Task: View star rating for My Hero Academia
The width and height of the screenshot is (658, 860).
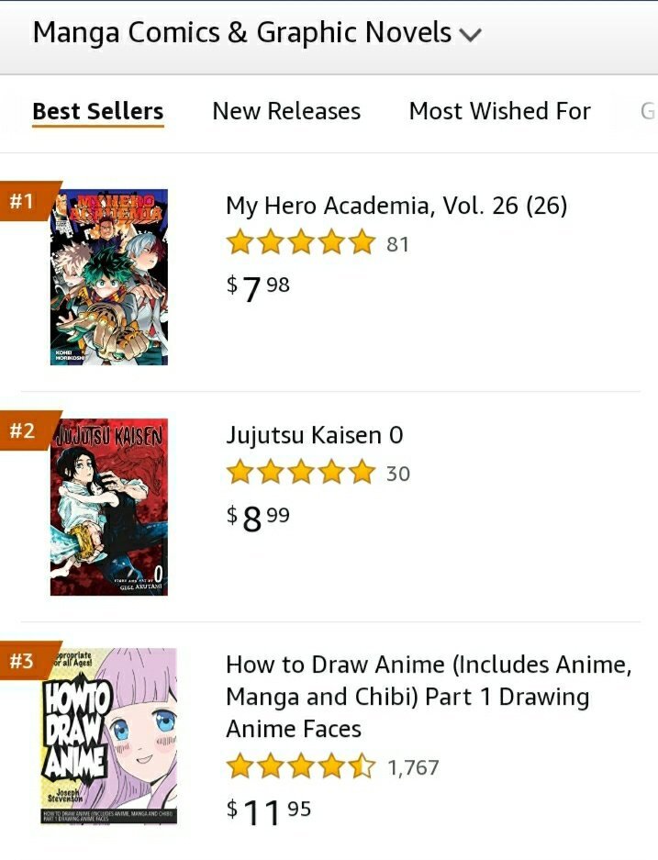Action: 300,243
